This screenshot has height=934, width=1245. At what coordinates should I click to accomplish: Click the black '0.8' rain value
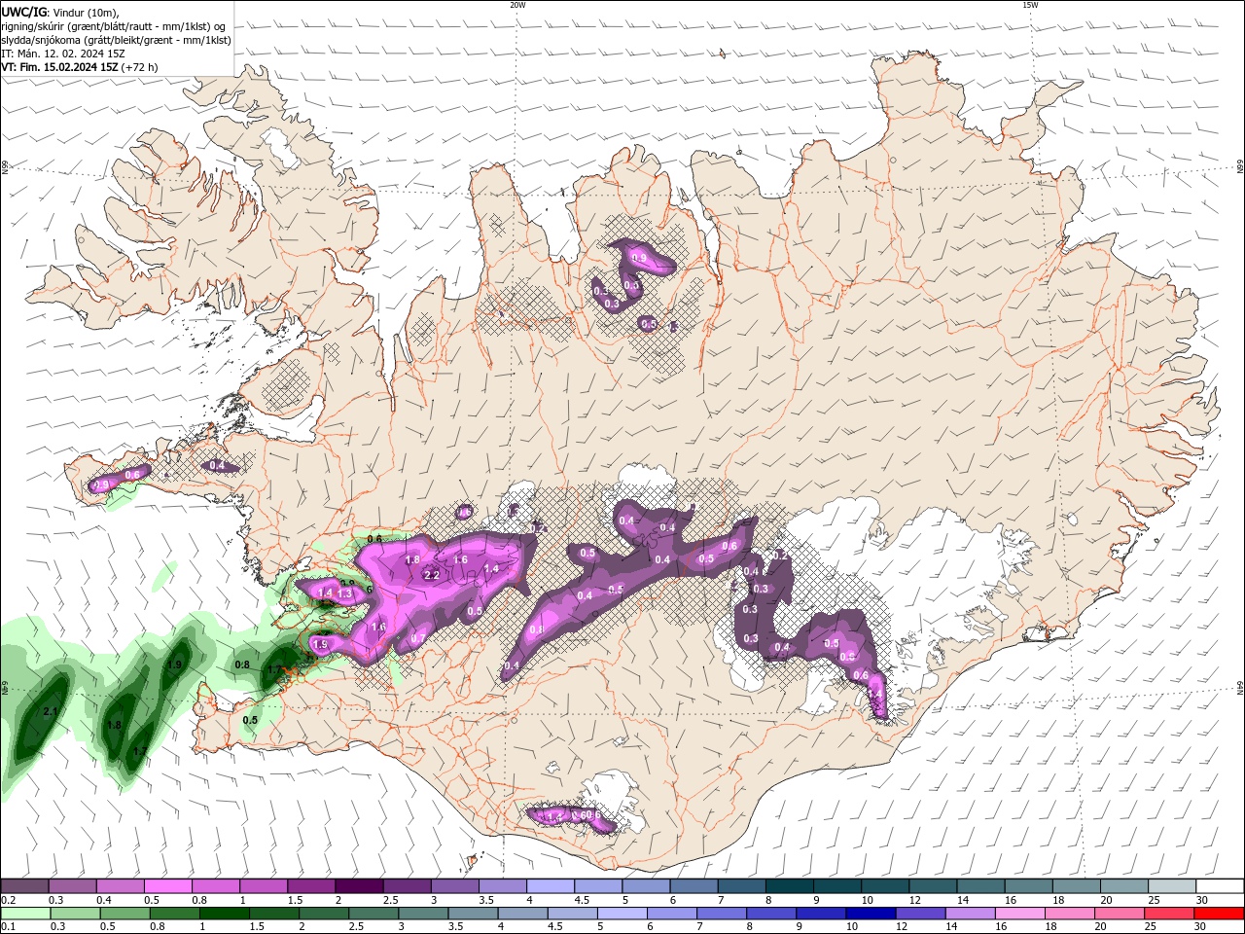tap(242, 665)
